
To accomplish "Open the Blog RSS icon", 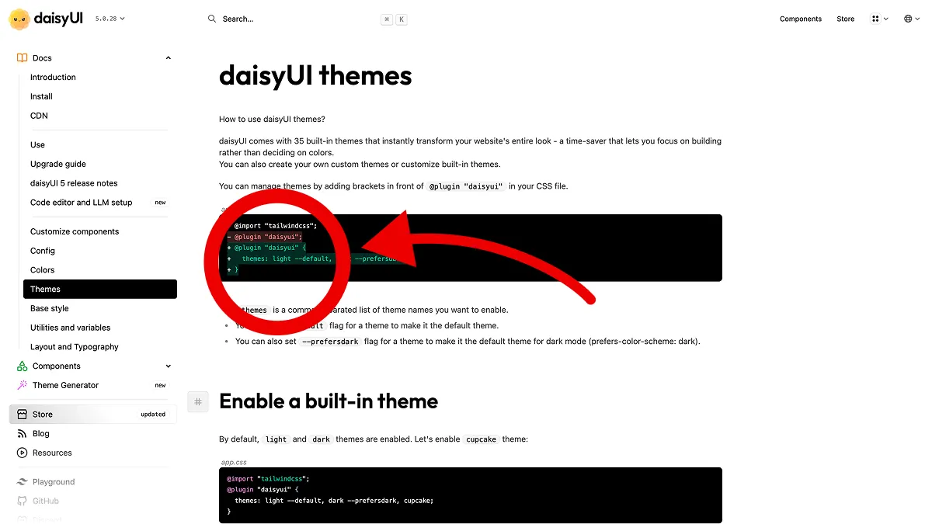I will pos(23,433).
